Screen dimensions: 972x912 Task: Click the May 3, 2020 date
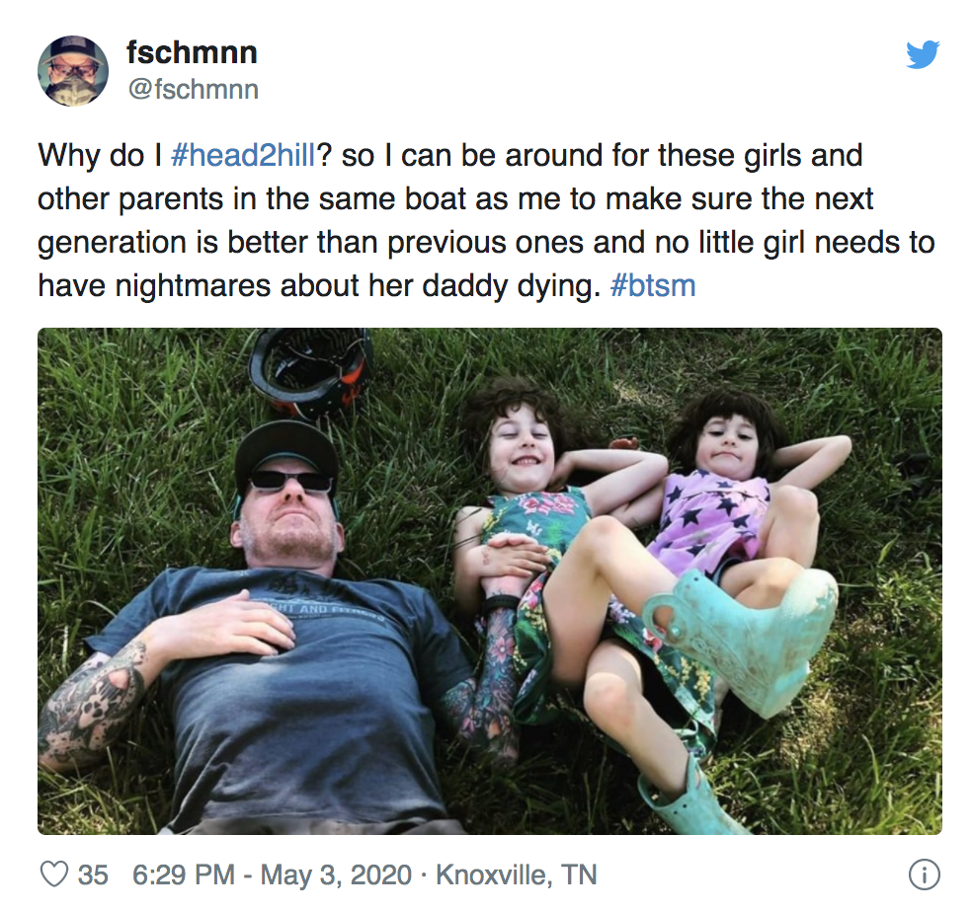tap(336, 874)
